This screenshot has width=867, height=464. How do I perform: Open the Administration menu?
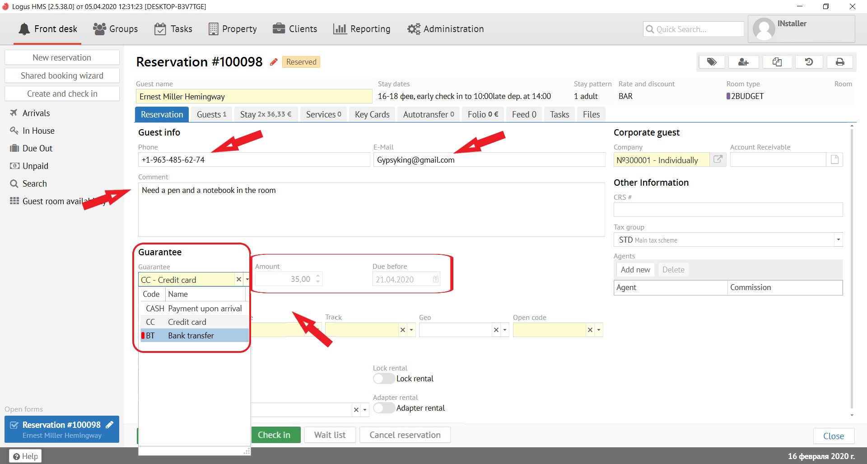[445, 29]
